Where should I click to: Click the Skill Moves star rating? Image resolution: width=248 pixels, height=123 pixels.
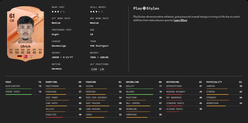coord(96,12)
